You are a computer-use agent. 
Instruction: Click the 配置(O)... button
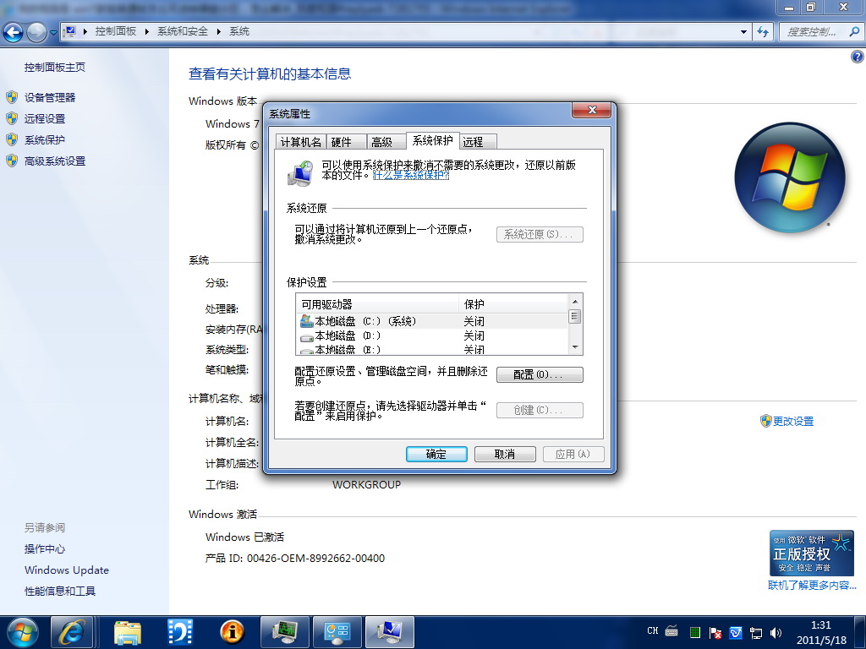coord(539,374)
